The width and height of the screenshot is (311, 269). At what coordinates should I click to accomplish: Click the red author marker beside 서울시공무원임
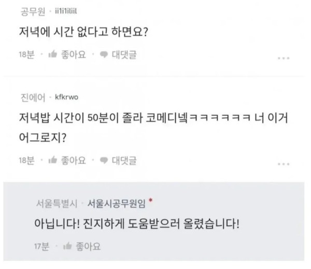pyautogui.click(x=150, y=199)
